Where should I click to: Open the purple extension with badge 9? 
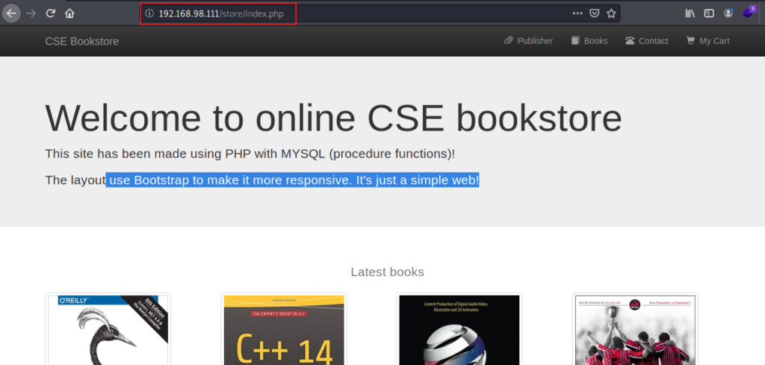coord(749,12)
